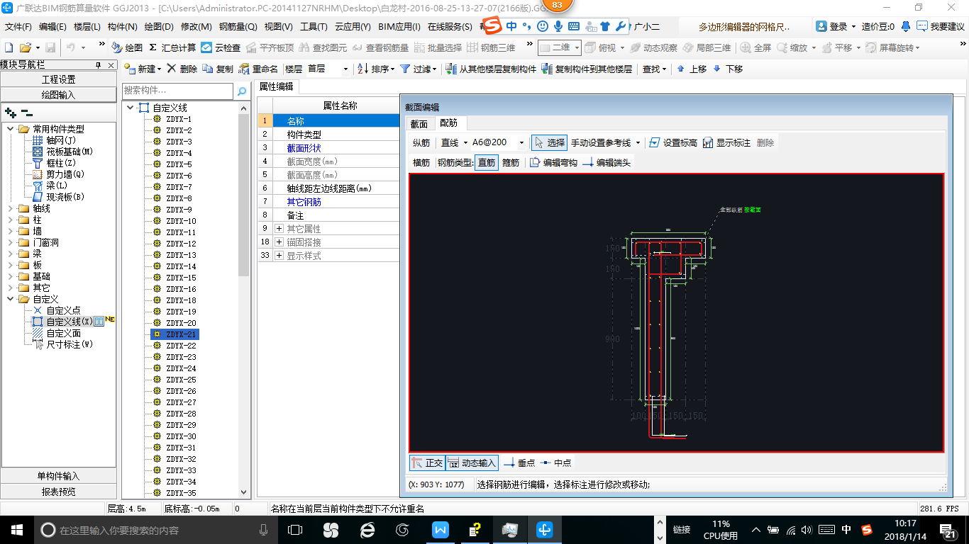This screenshot has width=969, height=544.
Task: Select 箍筋 rebar type
Action: click(x=511, y=162)
